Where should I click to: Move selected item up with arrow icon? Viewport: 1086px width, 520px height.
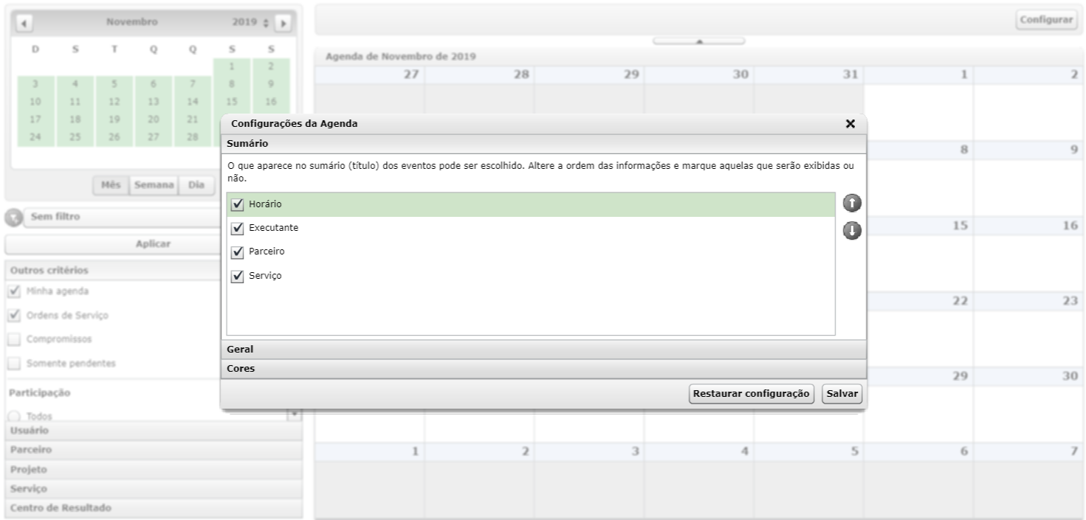[852, 204]
